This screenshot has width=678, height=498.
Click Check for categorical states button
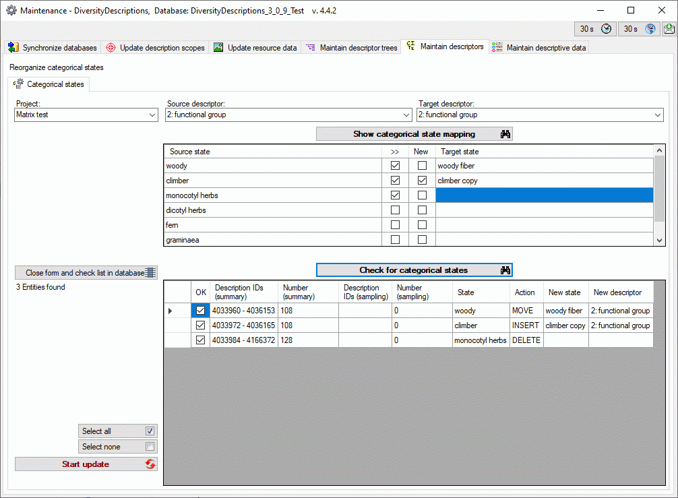click(414, 270)
